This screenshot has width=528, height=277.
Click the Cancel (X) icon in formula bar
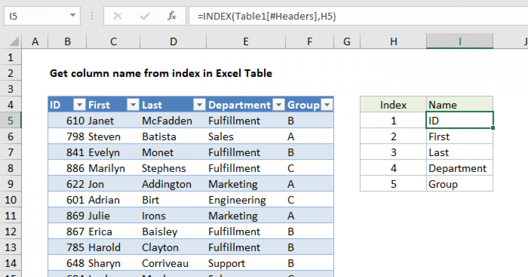(117, 16)
